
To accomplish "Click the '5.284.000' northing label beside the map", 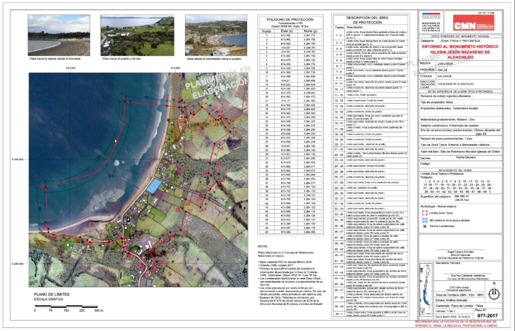I will pos(18,264).
